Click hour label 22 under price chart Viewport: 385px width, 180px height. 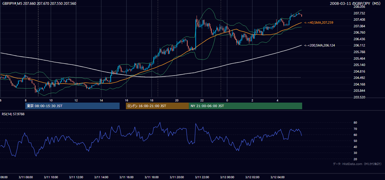[202, 100]
